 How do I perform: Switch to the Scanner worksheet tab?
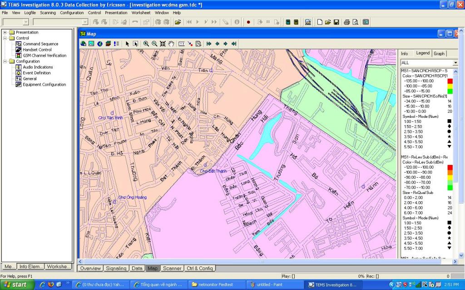point(172,268)
